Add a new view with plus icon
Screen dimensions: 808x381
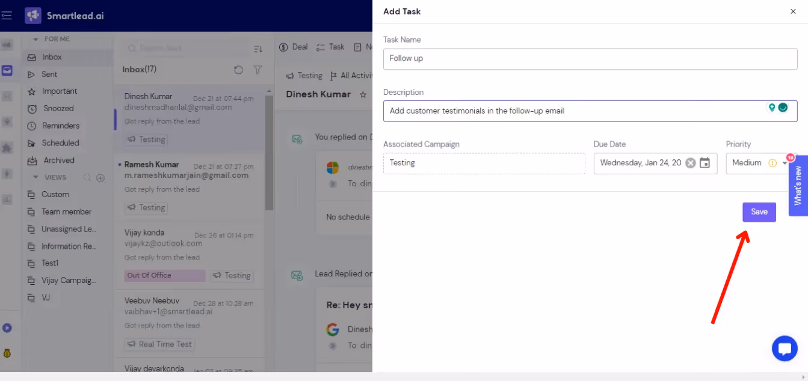coord(101,178)
